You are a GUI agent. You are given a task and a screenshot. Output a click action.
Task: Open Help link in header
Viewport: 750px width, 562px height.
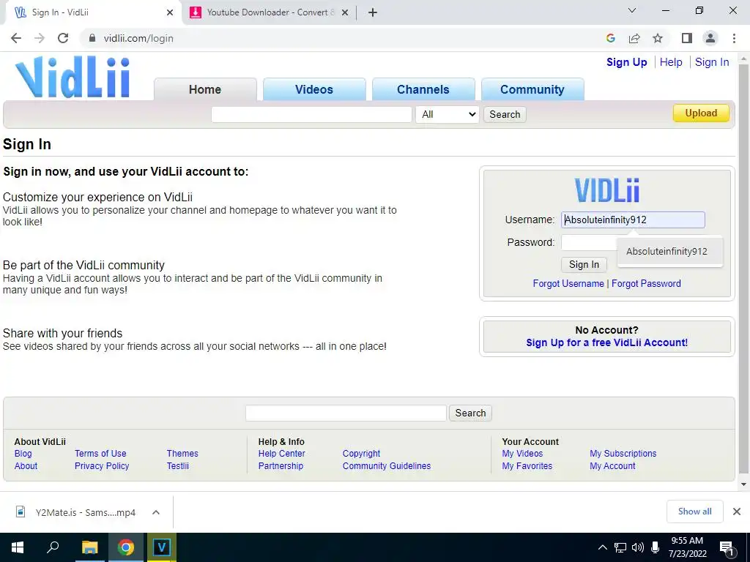671,62
